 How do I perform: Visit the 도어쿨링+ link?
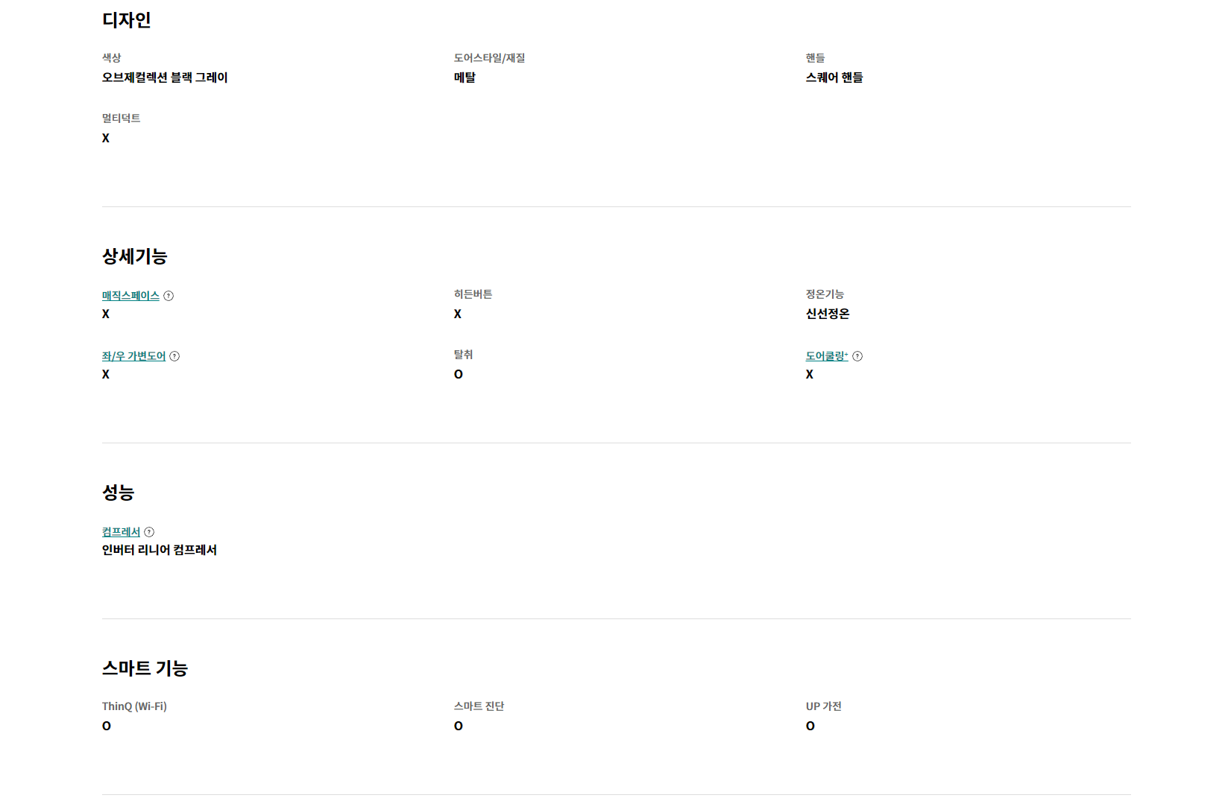tap(827, 356)
